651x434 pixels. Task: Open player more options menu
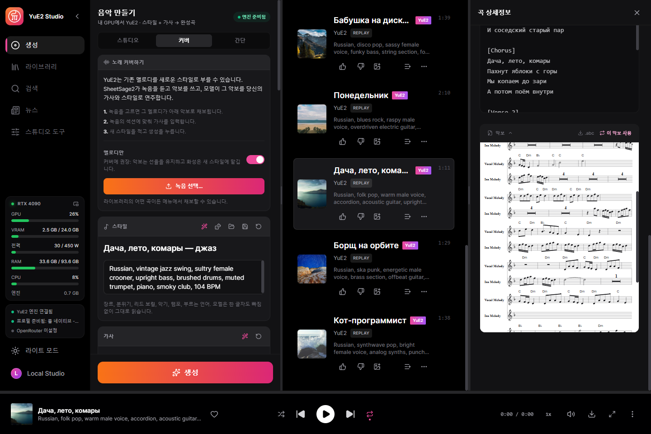pos(632,414)
